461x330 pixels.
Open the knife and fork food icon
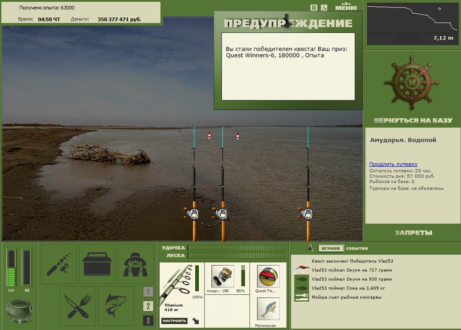78,306
